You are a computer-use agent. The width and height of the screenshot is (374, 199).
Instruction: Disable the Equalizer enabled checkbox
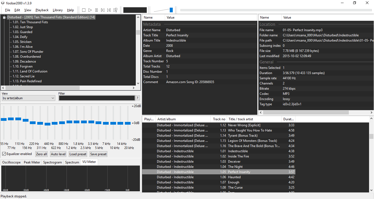tap(4, 154)
